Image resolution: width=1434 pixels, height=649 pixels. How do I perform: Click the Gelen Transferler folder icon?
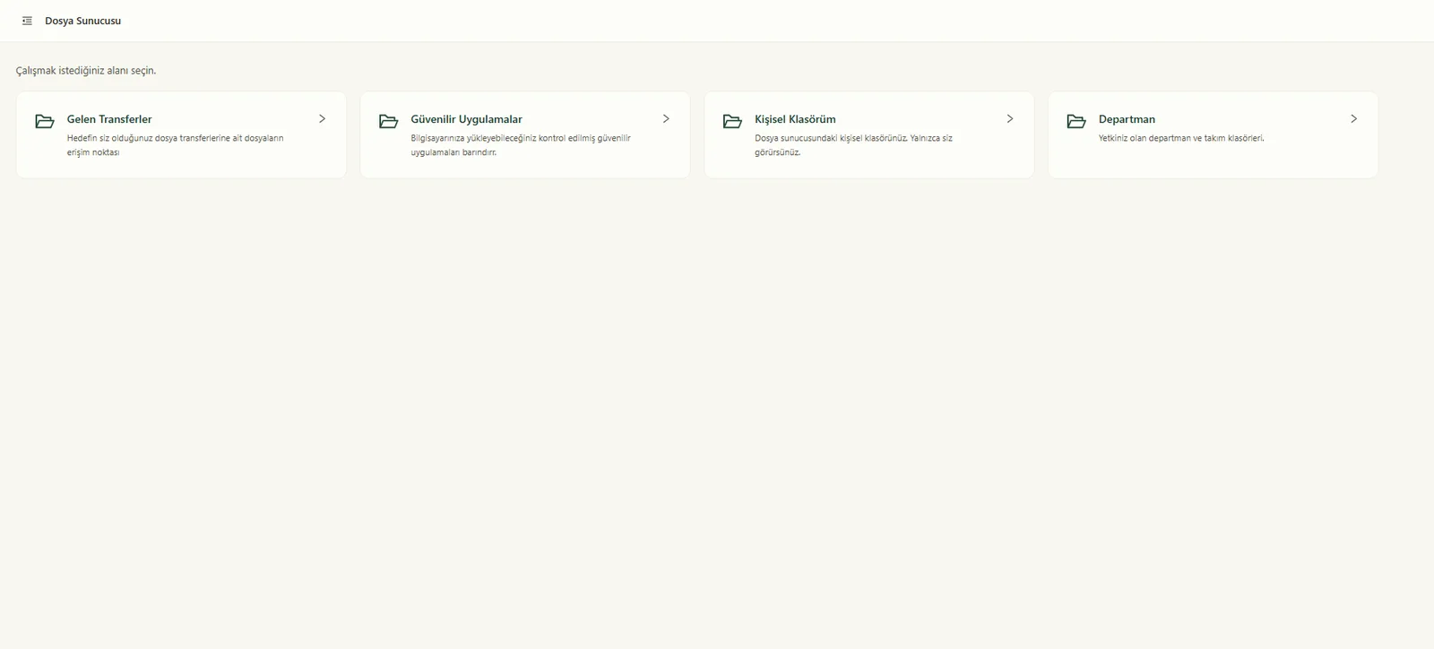[x=45, y=121]
